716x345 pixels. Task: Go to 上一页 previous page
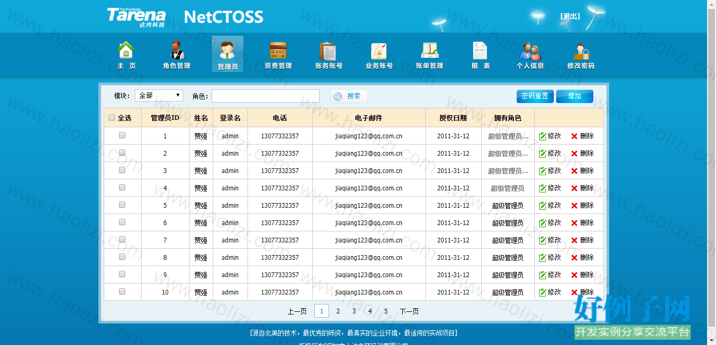(297, 311)
